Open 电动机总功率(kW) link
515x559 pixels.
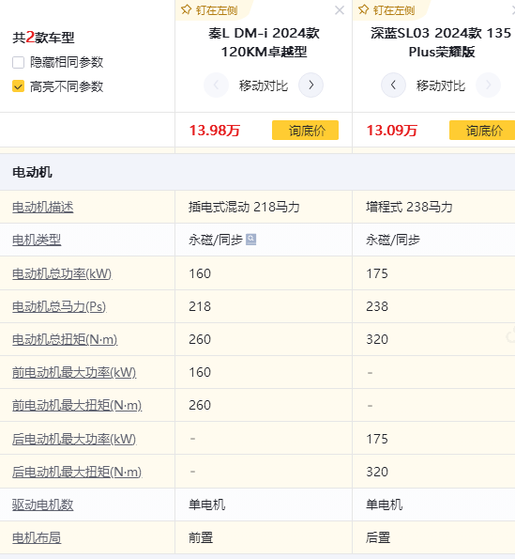62,273
